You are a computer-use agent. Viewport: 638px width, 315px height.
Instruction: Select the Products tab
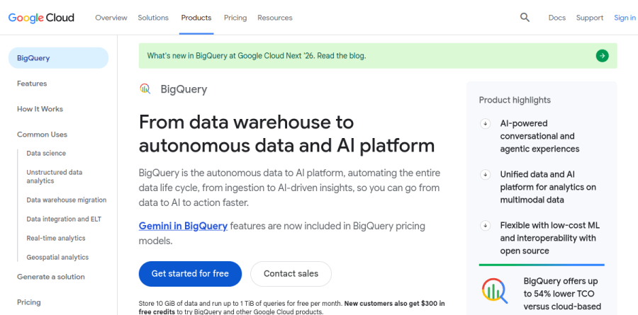coord(196,18)
